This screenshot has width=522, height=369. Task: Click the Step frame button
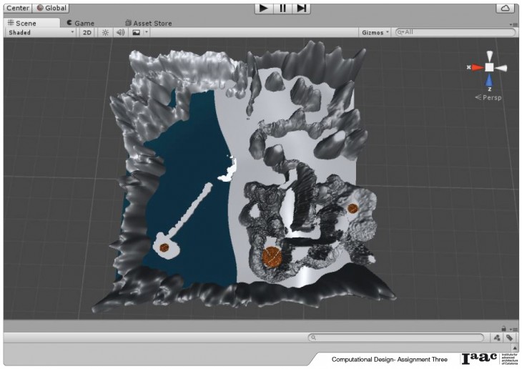coord(302,8)
